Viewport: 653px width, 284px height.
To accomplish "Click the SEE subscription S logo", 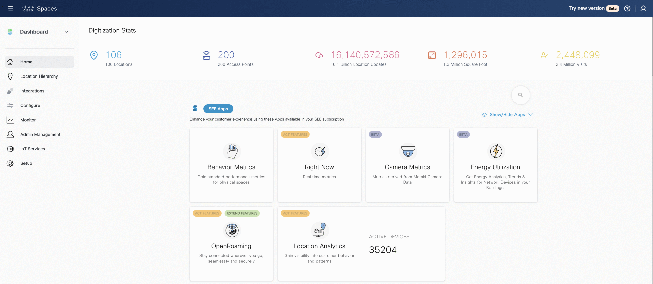I will 195,108.
